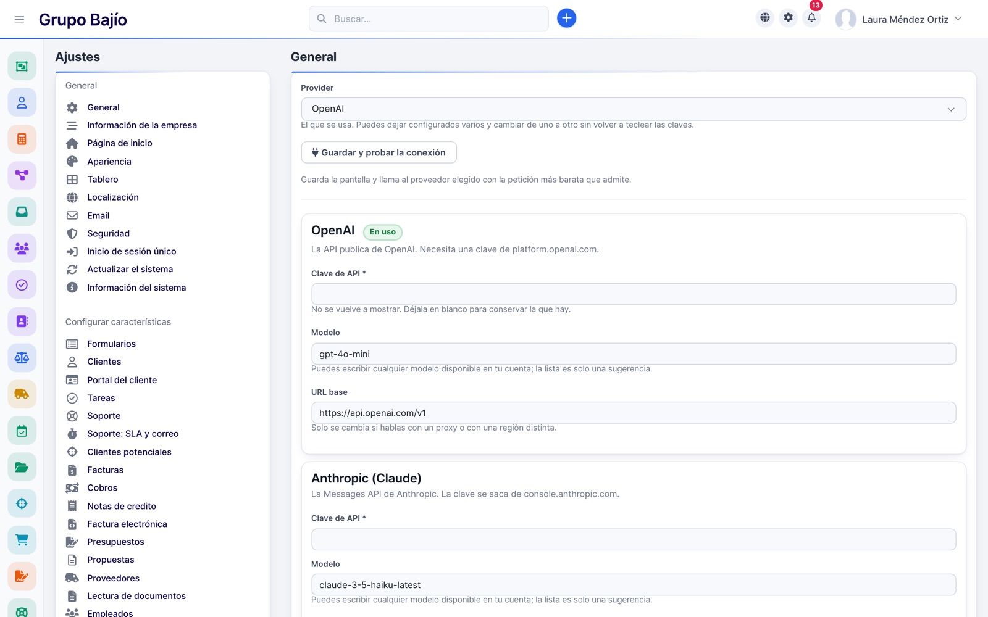Open Inicio de sesión único settings
This screenshot has height=617, width=988.
(132, 251)
